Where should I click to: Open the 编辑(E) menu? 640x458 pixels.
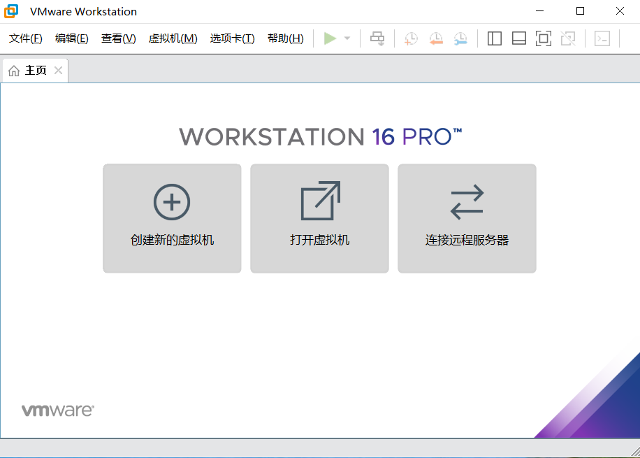[72, 38]
